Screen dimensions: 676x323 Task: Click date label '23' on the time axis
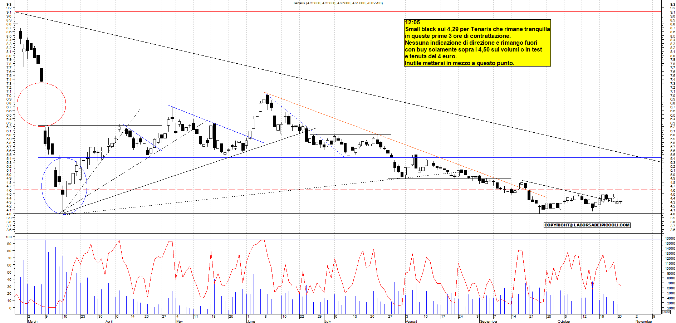click(83, 317)
